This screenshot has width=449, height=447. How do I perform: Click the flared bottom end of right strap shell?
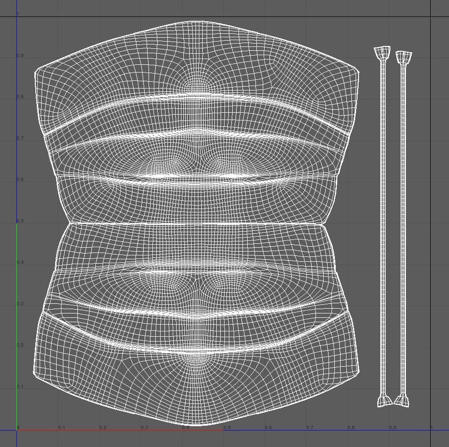pos(402,401)
